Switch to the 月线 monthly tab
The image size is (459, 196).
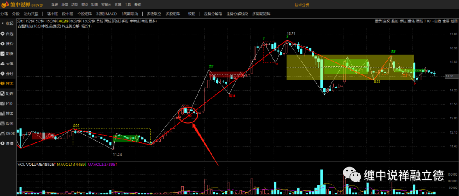click(x=116, y=21)
